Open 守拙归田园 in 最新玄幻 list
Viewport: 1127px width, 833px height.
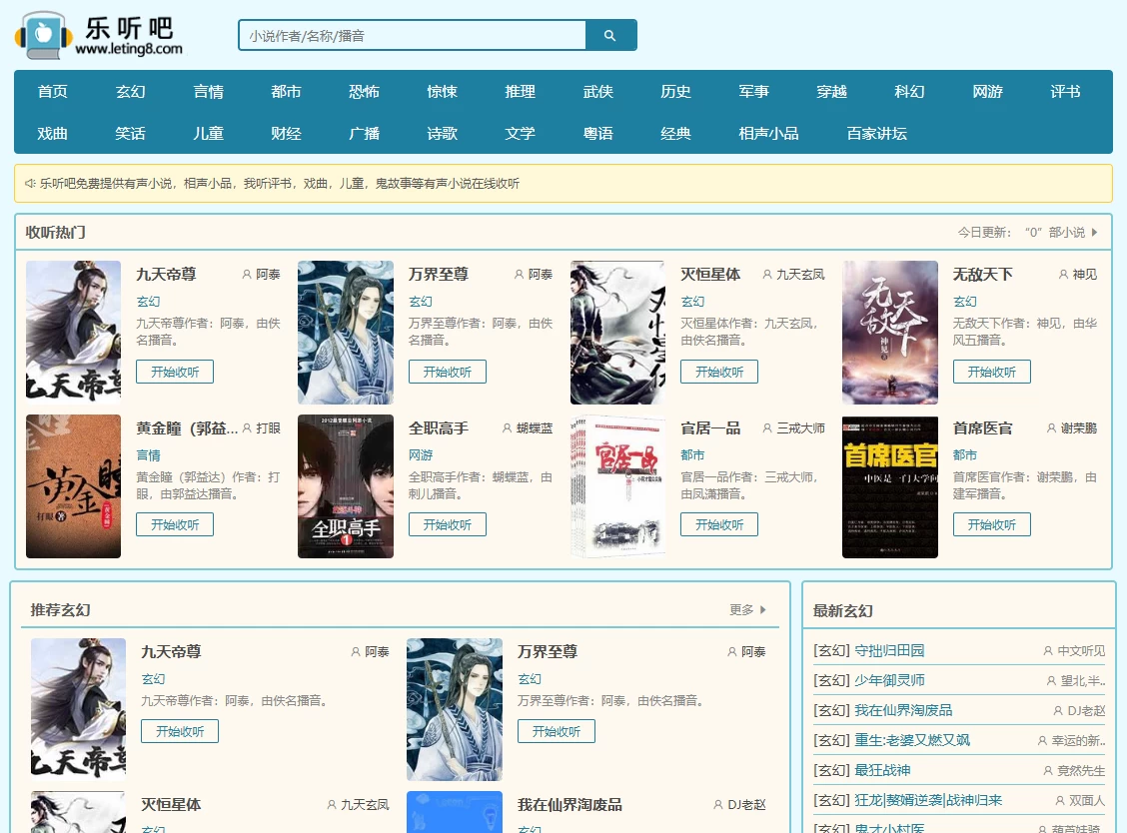(x=889, y=651)
